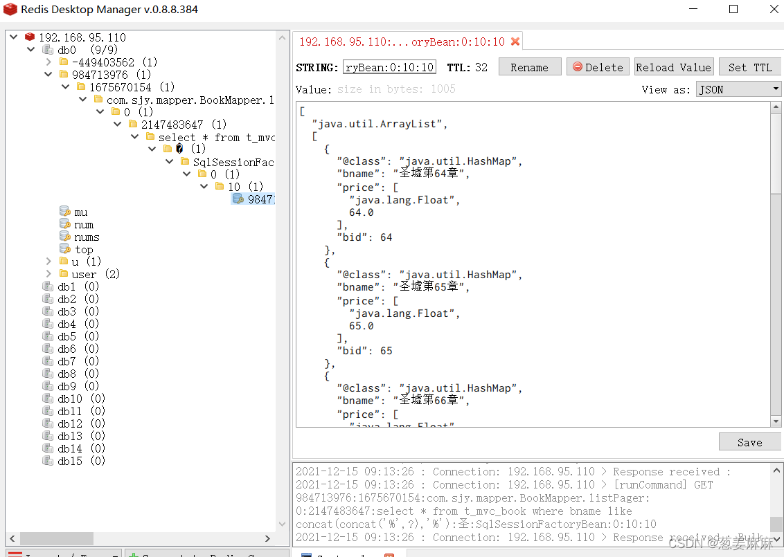This screenshot has width=784, height=557.
Task: Collapse the 984713976 folder
Action: (48, 75)
